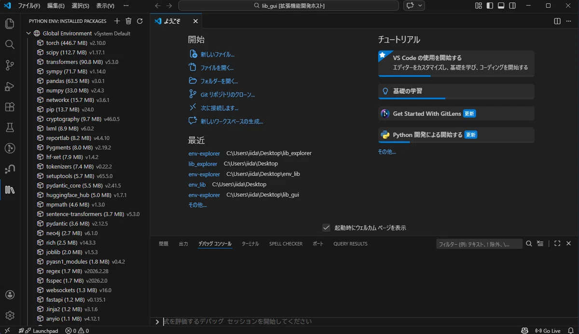Go forward using the right arrow
Viewport: 579px width, 334px height.
[169, 6]
